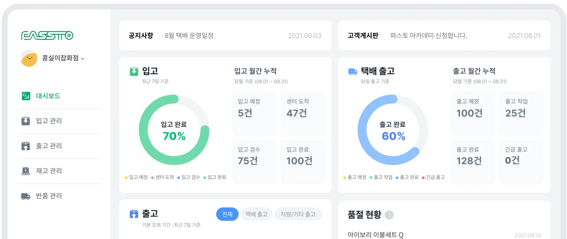The image size is (567, 239).
Task: Expand the 콩실이잡화점 store dropdown
Action: coord(83,59)
